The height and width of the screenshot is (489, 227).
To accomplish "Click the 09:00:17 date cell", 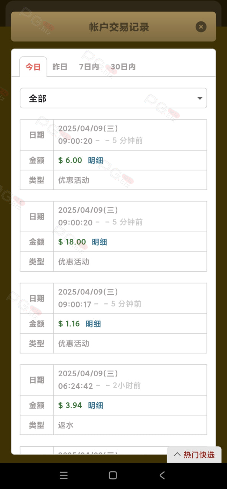I will point(130,298).
